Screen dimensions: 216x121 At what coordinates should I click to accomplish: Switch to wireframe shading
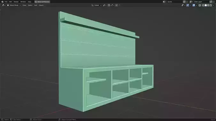pos(203,5)
